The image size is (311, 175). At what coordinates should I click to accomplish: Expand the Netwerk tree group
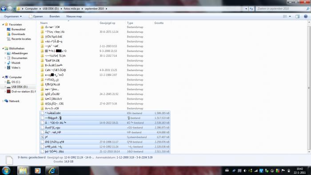click(3, 101)
